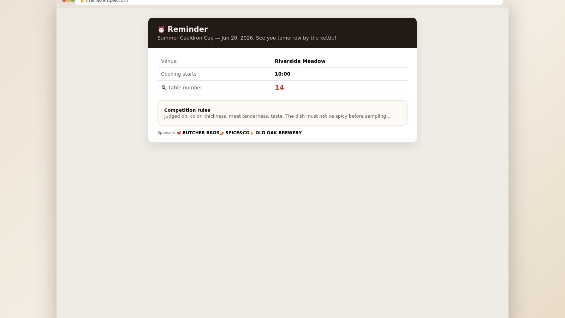
Task: Click the truncated judging criteria text
Action: point(277,116)
